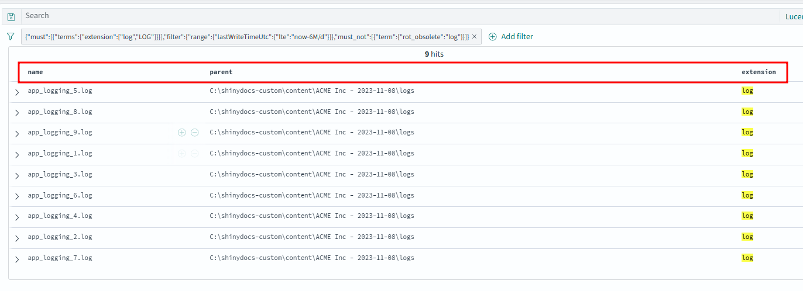
Task: Expand the app_logging_5.log row details
Action: [x=17, y=92]
